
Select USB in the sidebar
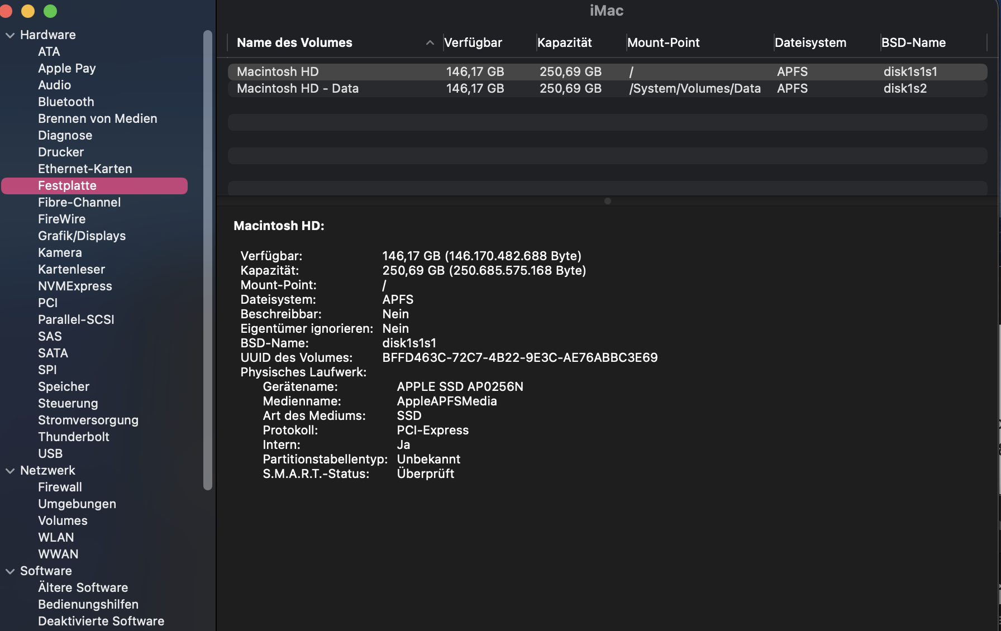pyautogui.click(x=50, y=453)
